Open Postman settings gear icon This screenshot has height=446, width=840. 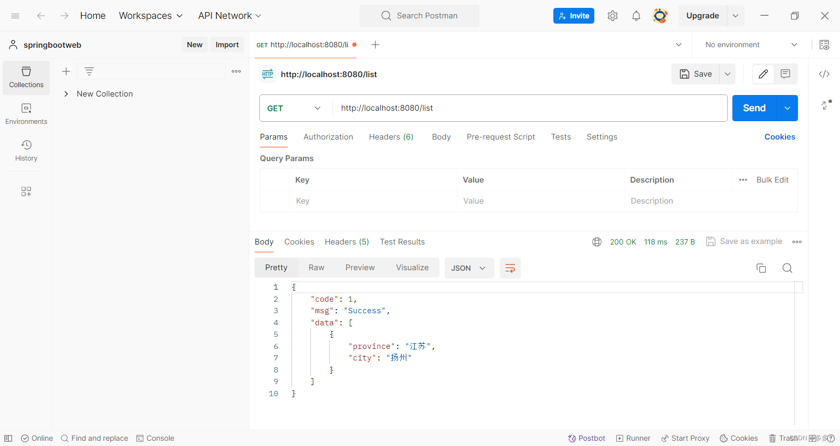coord(613,16)
